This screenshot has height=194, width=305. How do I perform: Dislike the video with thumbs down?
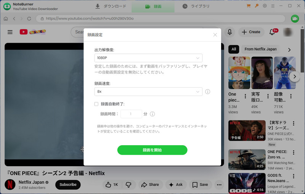(128, 185)
